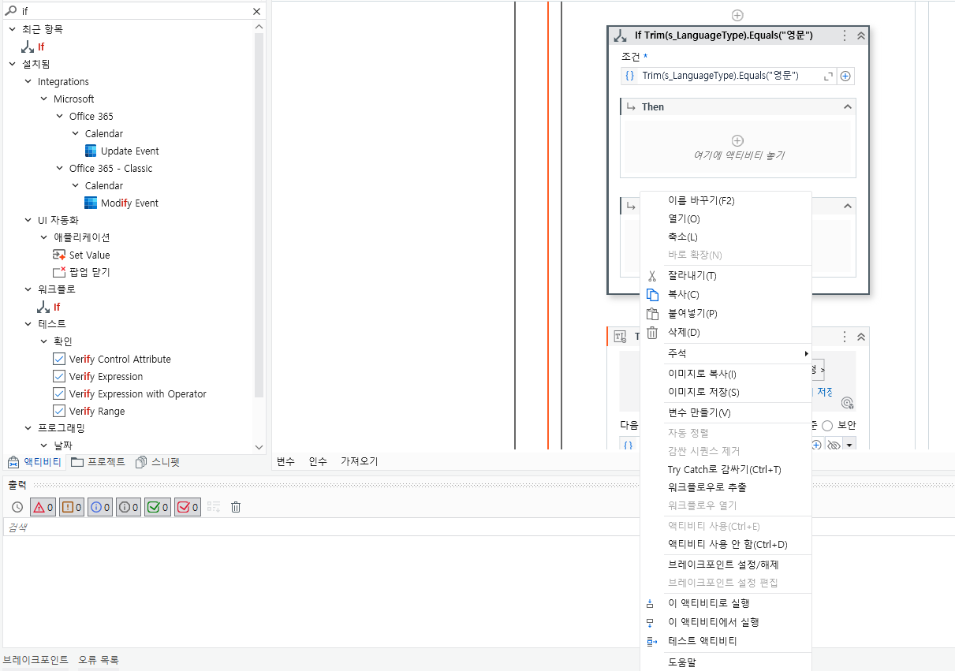Collapse the 설치됨 tree group
The height and width of the screenshot is (671, 955).
[12, 64]
